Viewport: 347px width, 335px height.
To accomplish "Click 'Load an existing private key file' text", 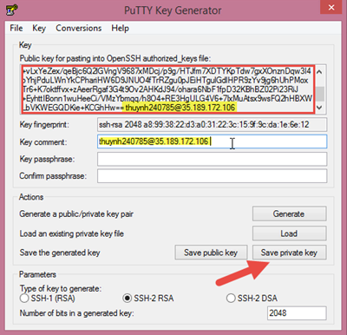I will (71, 233).
